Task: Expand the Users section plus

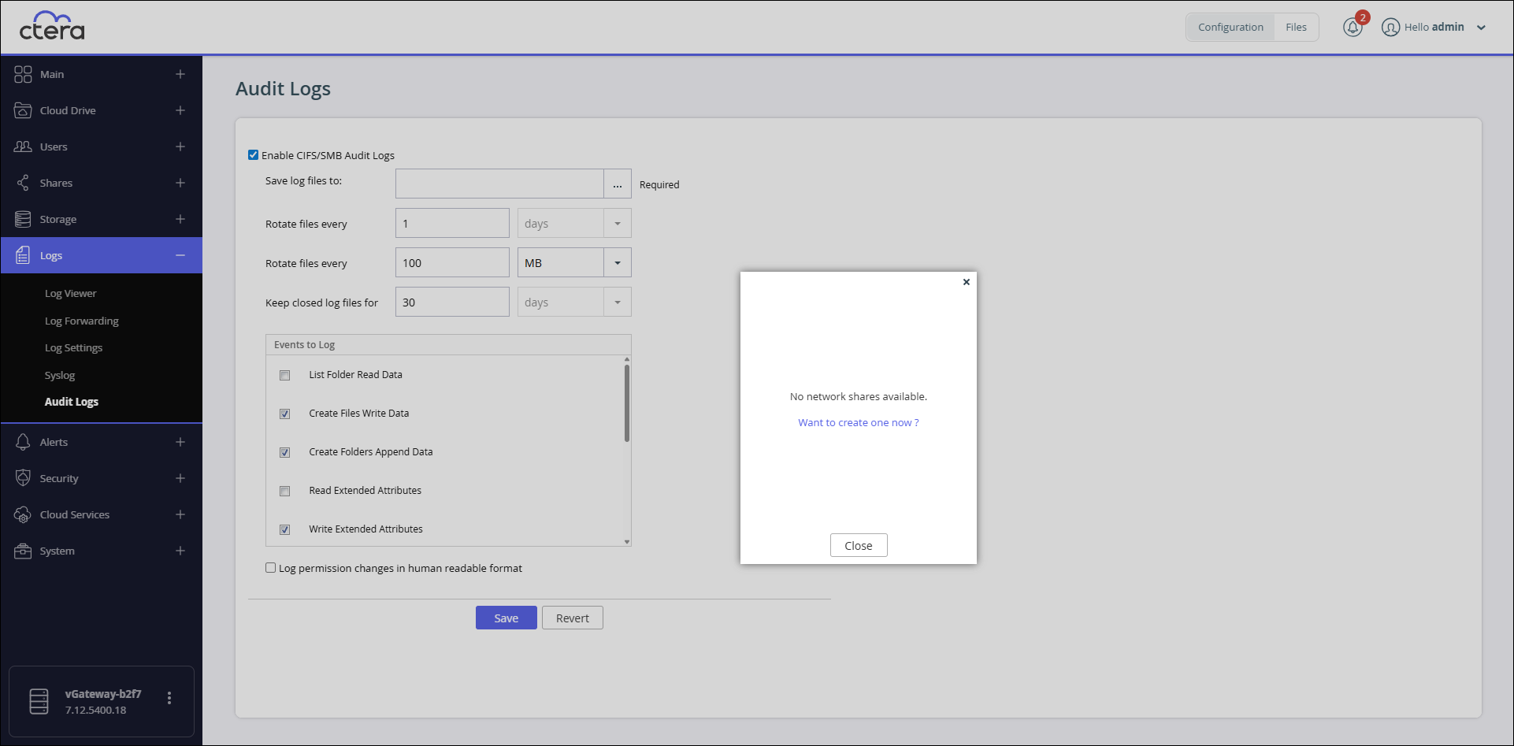Action: pos(180,147)
